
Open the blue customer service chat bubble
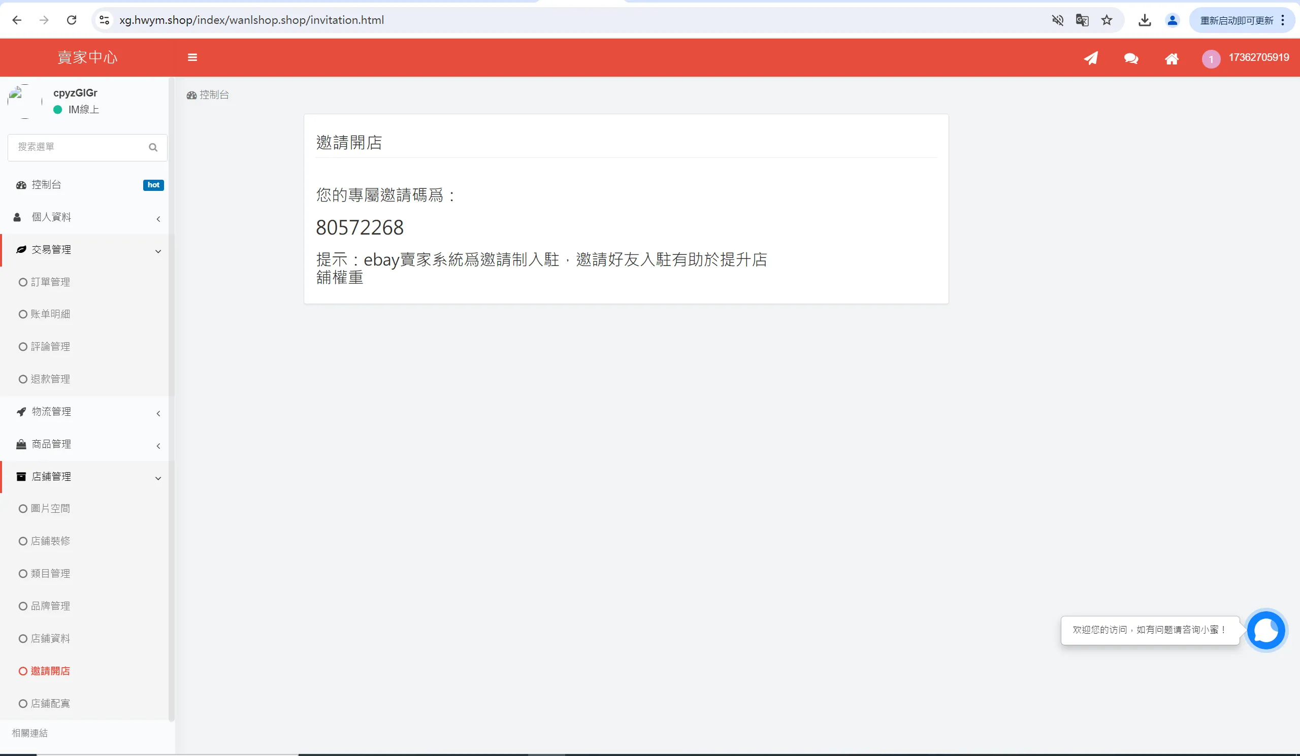pyautogui.click(x=1265, y=630)
